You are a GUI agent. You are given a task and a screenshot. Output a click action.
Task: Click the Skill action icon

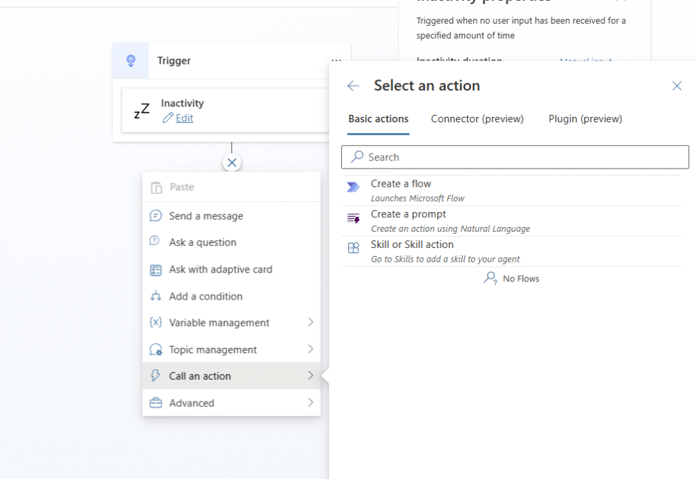coord(353,248)
